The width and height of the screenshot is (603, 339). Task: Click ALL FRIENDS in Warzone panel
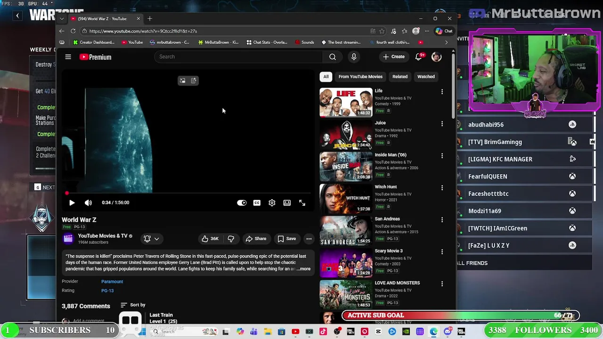[472, 263]
